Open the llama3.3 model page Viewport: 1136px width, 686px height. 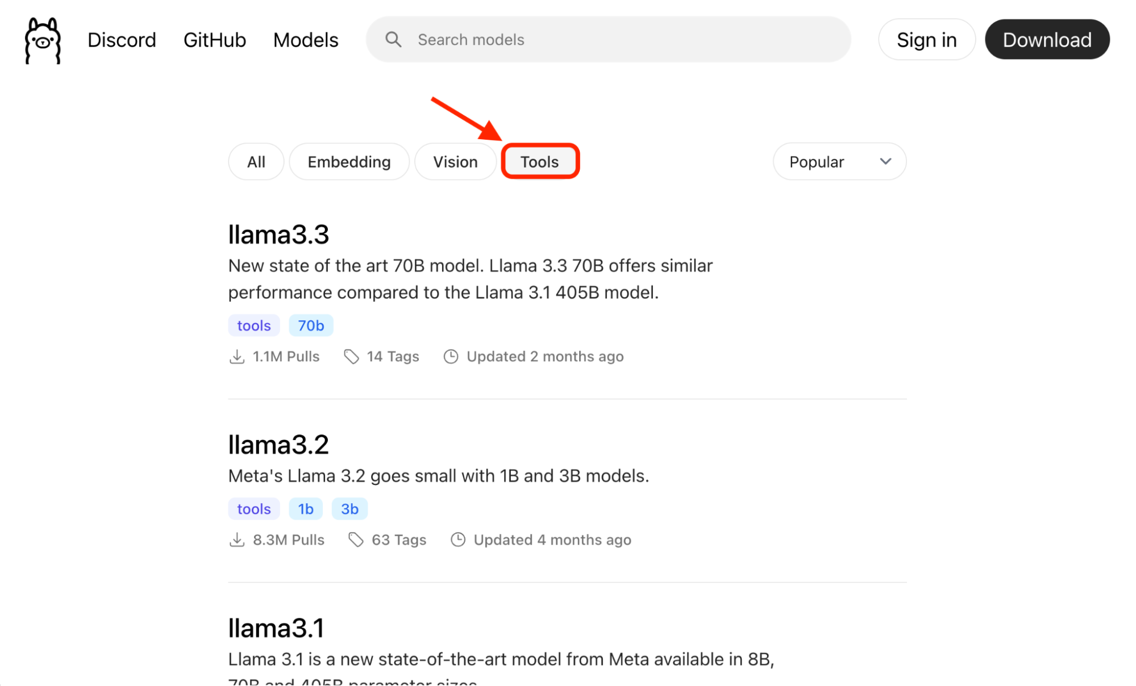tap(278, 234)
